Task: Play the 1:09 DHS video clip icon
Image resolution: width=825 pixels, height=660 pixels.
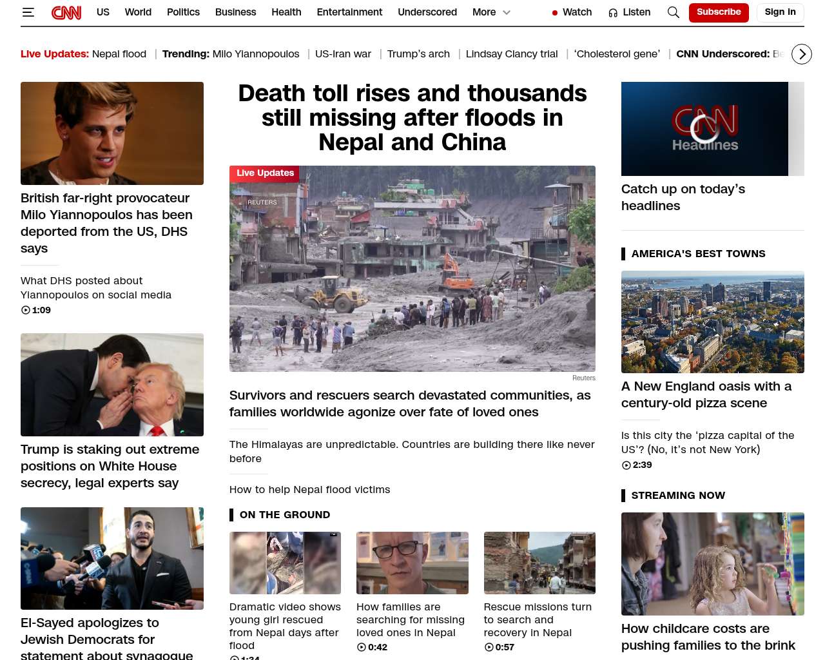Action: pos(26,310)
